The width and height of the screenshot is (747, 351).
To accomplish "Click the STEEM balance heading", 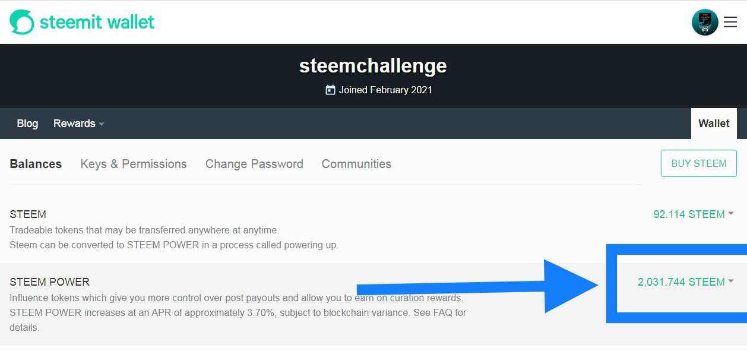I will (28, 214).
